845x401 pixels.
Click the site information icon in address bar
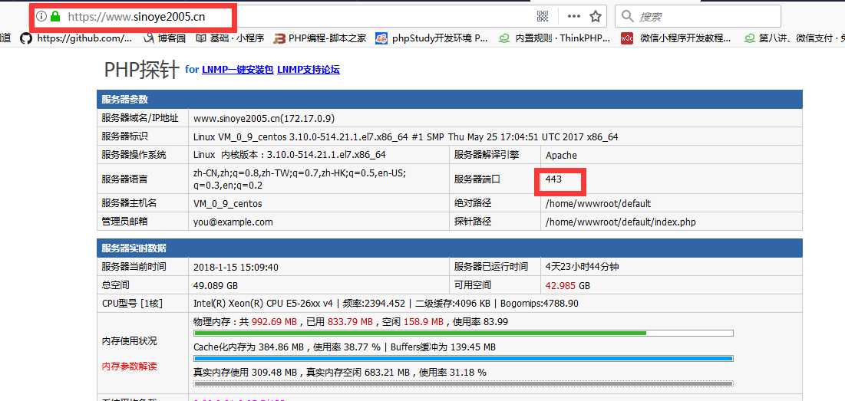tap(41, 16)
